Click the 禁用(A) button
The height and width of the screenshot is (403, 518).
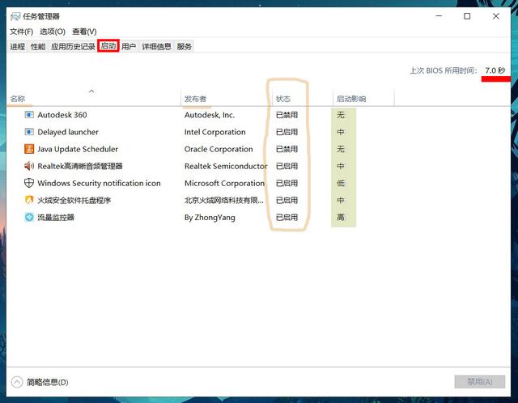tap(480, 382)
